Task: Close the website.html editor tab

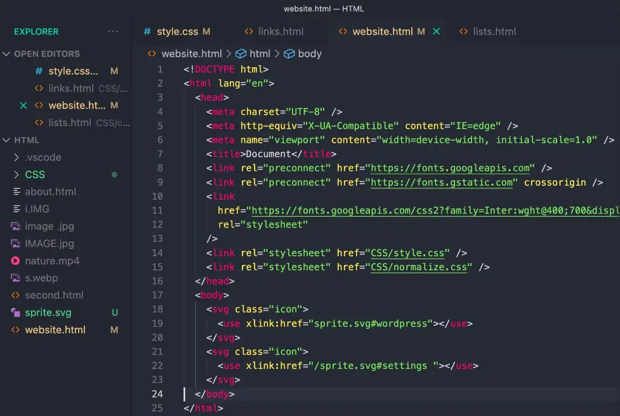Action: (436, 32)
